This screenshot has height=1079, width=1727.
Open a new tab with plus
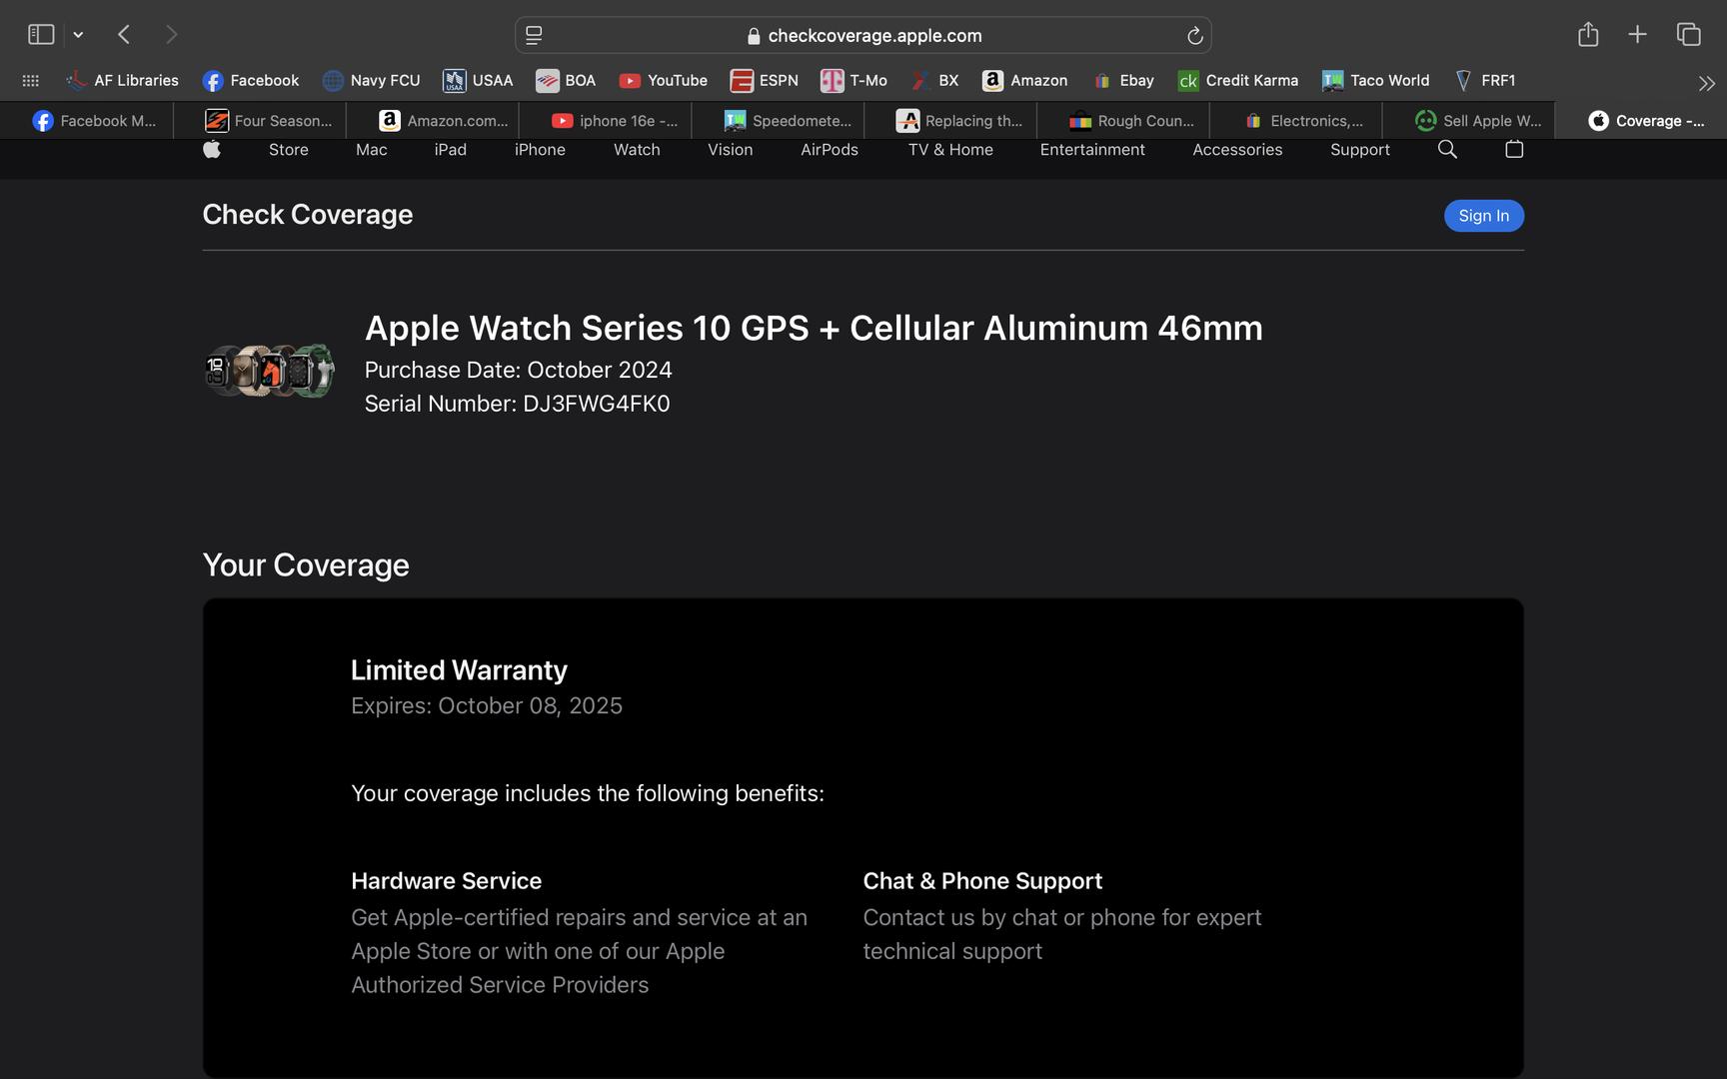point(1637,35)
